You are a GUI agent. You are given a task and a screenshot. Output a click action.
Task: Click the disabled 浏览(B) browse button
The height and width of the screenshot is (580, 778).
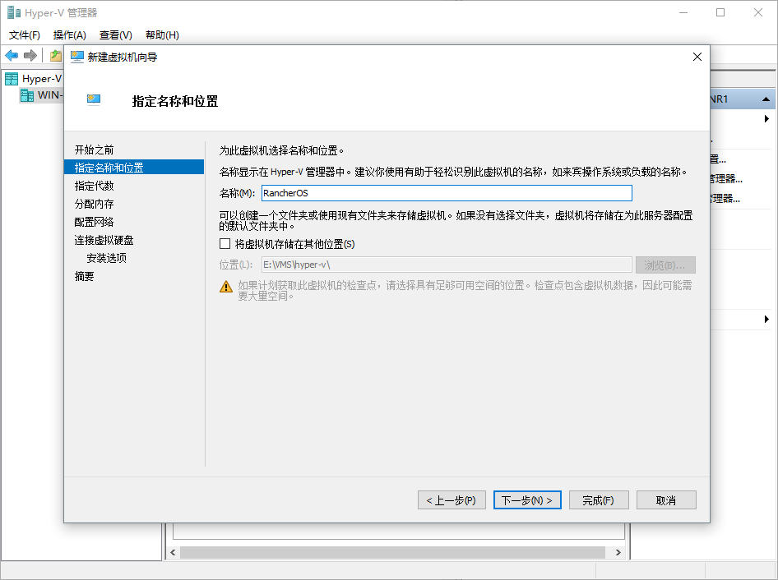coord(665,265)
